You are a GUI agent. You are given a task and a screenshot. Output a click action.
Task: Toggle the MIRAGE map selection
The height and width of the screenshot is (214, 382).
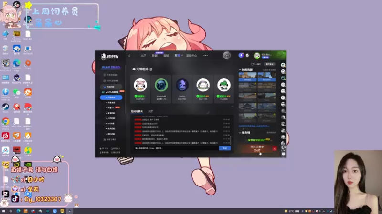(247, 77)
